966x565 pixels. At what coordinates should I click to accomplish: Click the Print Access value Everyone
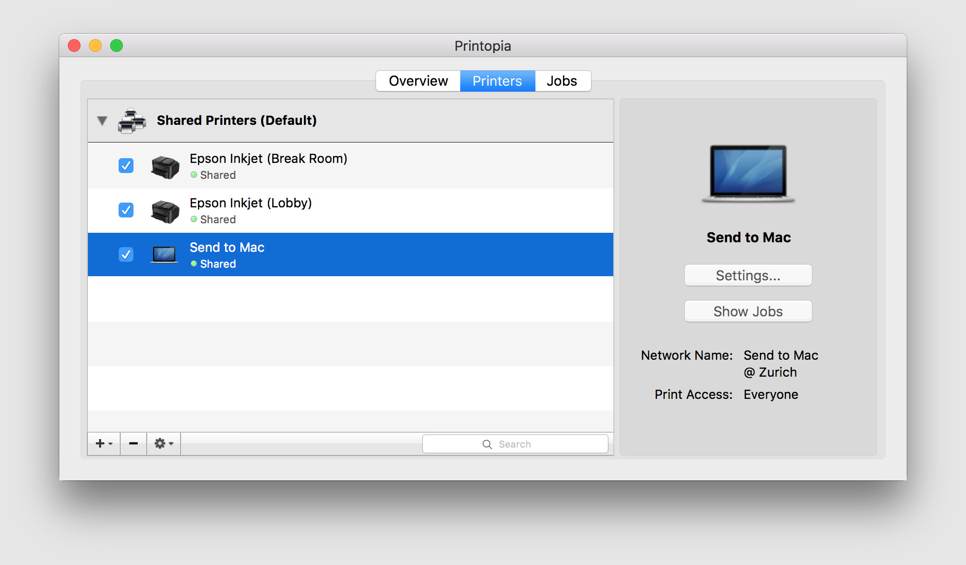click(x=771, y=395)
